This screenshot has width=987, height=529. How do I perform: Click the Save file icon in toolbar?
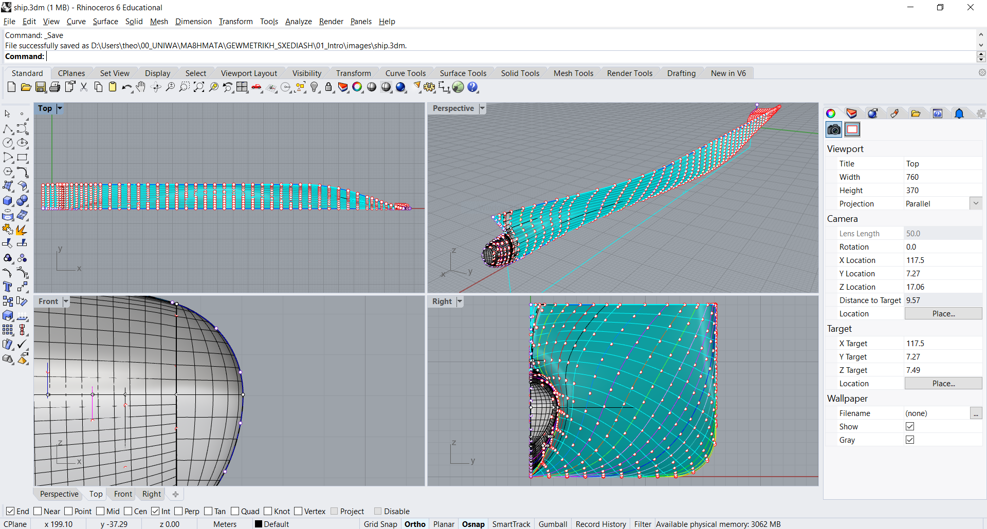point(40,87)
